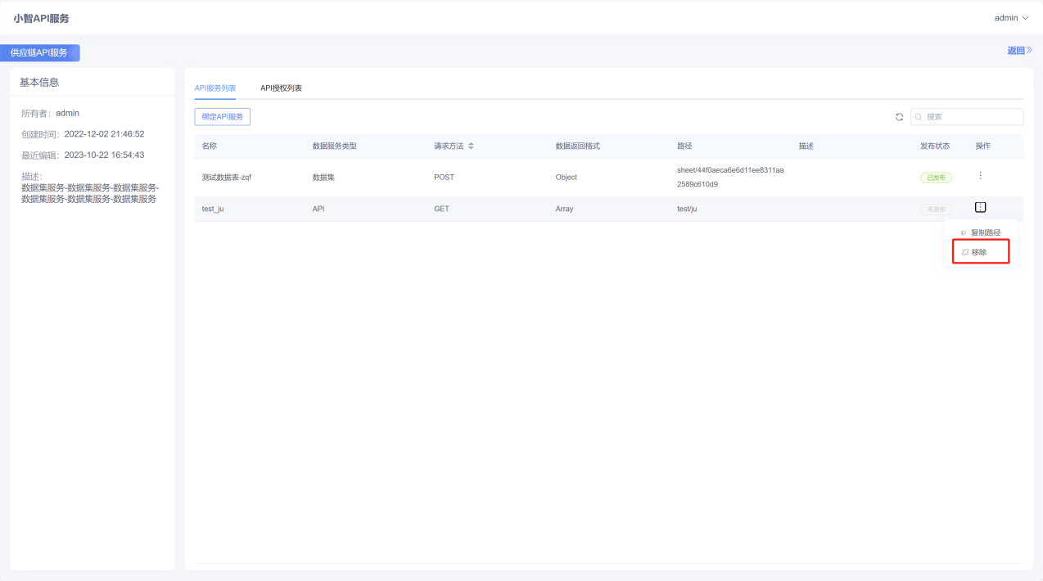The width and height of the screenshot is (1043, 581).
Task: Click the 操作 column header
Action: pos(983,146)
